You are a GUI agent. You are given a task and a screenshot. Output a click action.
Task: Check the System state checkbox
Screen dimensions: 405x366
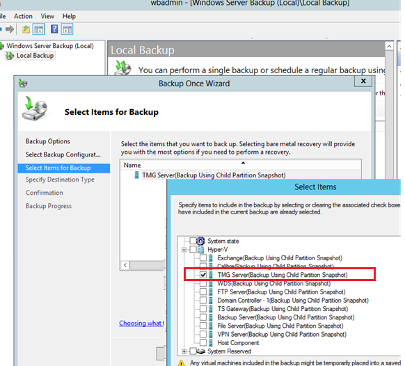pos(193,241)
